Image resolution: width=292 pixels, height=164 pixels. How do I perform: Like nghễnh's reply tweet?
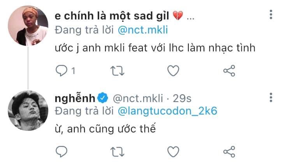173,151
